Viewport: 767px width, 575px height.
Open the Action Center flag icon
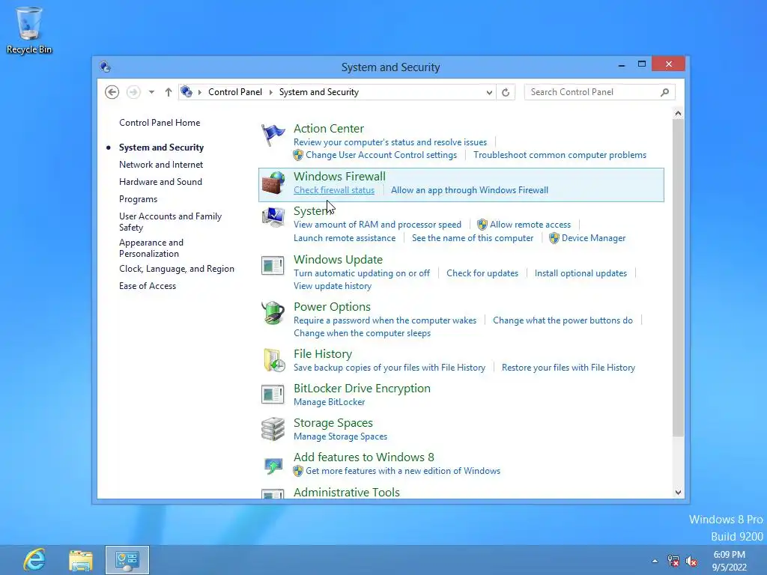273,136
